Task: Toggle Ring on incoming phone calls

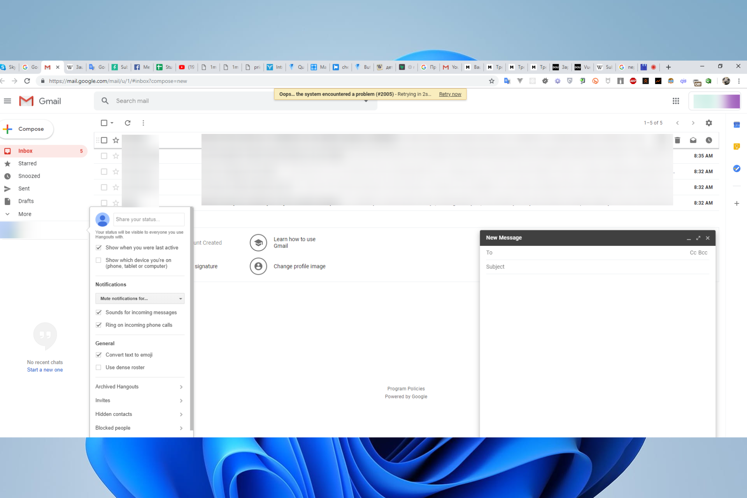Action: point(98,325)
